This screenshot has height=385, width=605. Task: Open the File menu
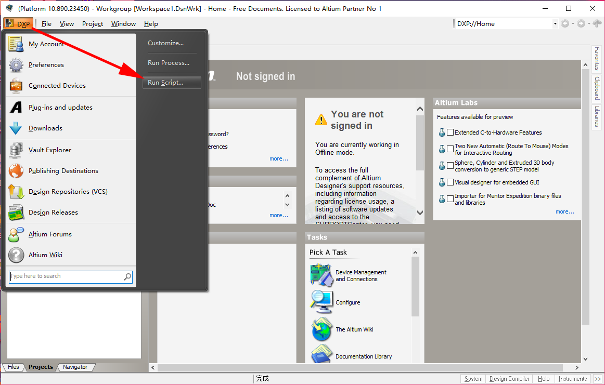tap(46, 23)
